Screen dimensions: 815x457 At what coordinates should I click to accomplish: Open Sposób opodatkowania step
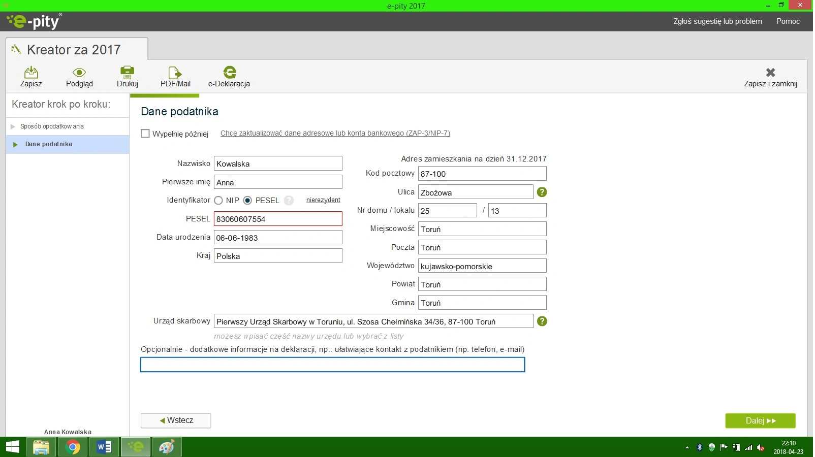[68, 126]
